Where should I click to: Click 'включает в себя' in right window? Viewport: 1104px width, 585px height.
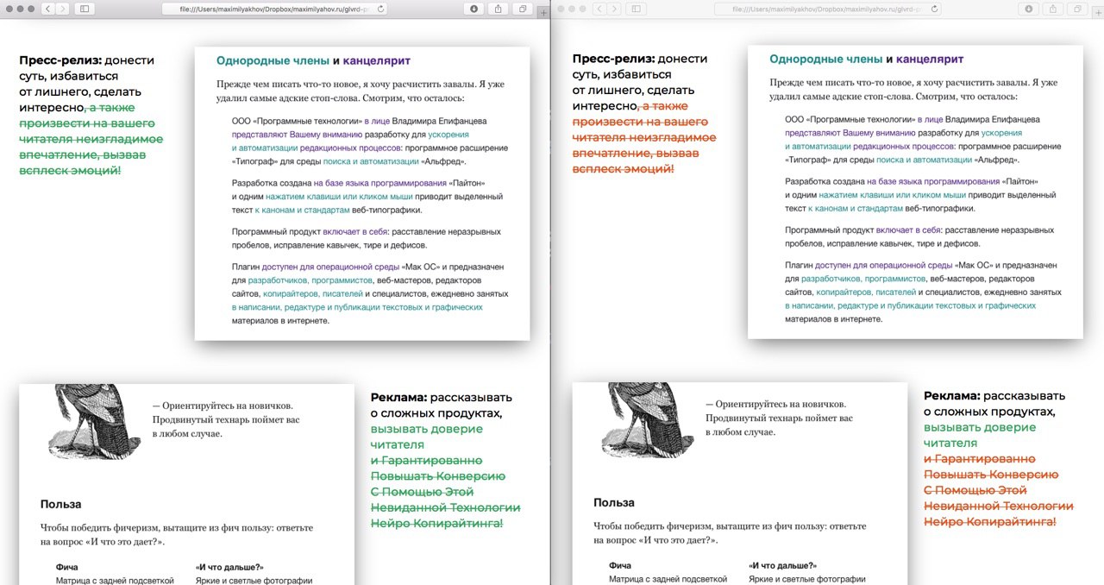pyautogui.click(x=906, y=230)
